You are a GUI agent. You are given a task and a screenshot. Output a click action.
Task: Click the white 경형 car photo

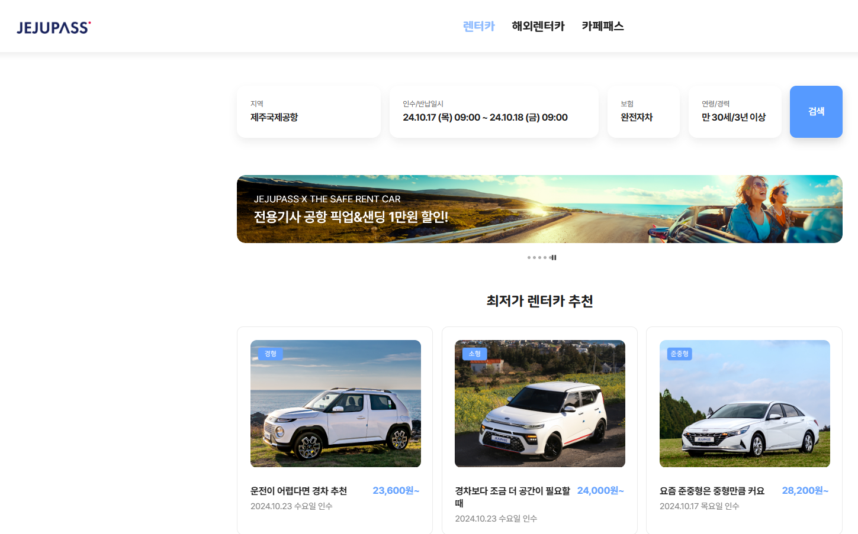point(335,404)
